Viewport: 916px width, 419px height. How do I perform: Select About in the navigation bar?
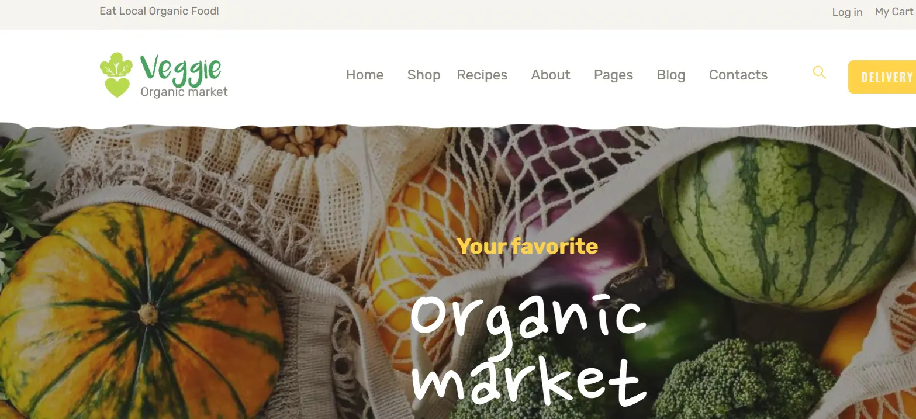[551, 75]
